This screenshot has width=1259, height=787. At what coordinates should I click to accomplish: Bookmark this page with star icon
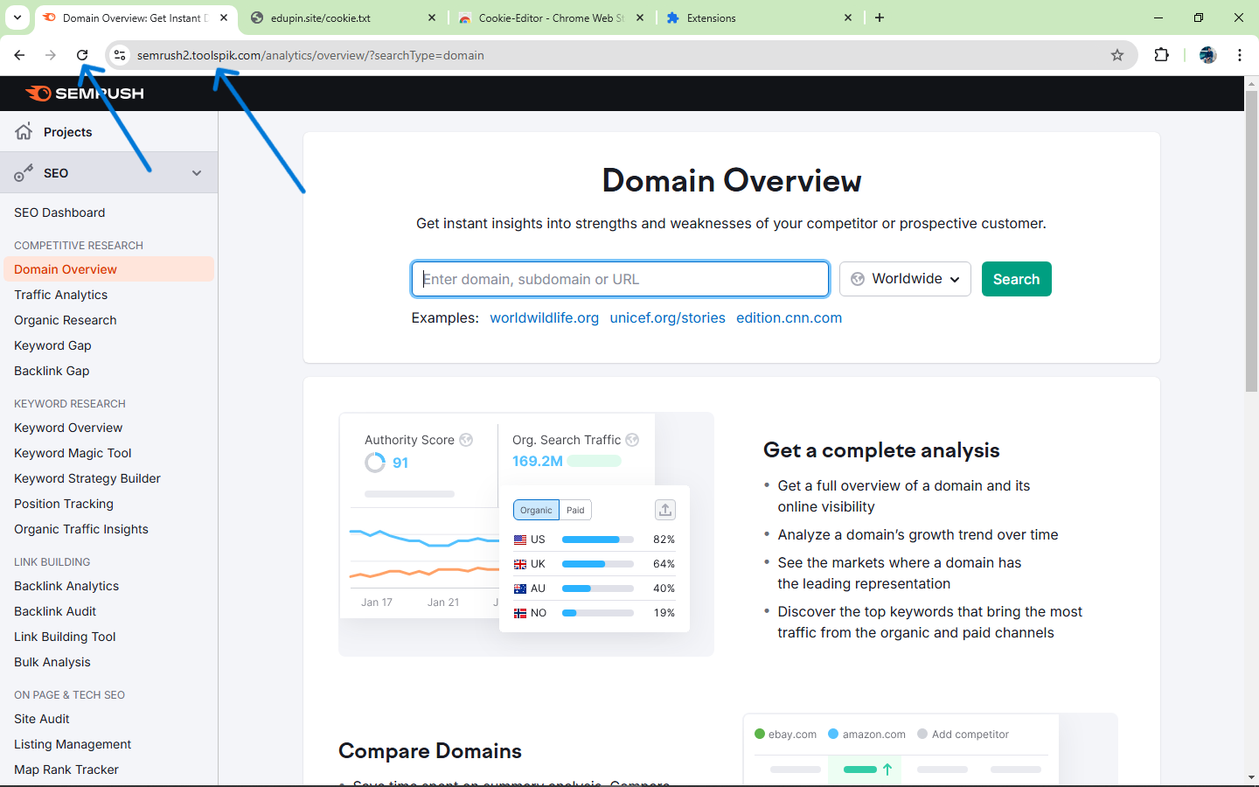click(1116, 55)
